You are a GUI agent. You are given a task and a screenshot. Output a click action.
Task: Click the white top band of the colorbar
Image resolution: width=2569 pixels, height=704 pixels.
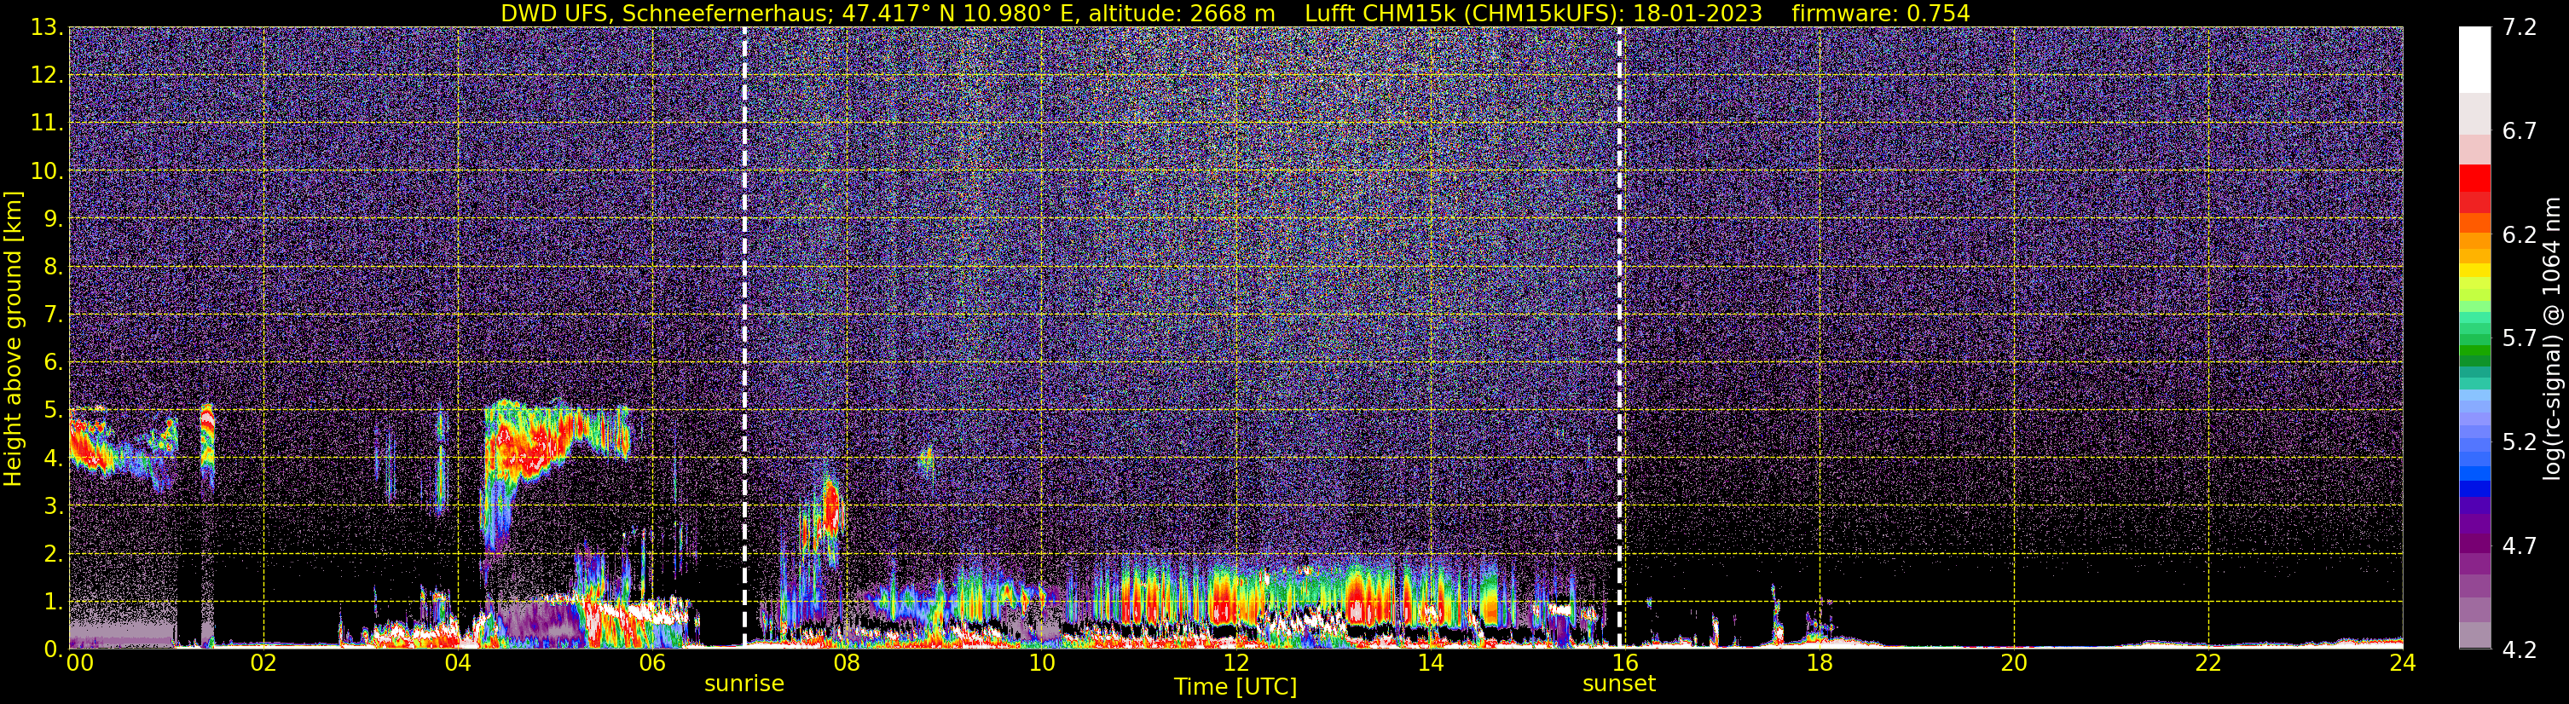pyautogui.click(x=2474, y=60)
